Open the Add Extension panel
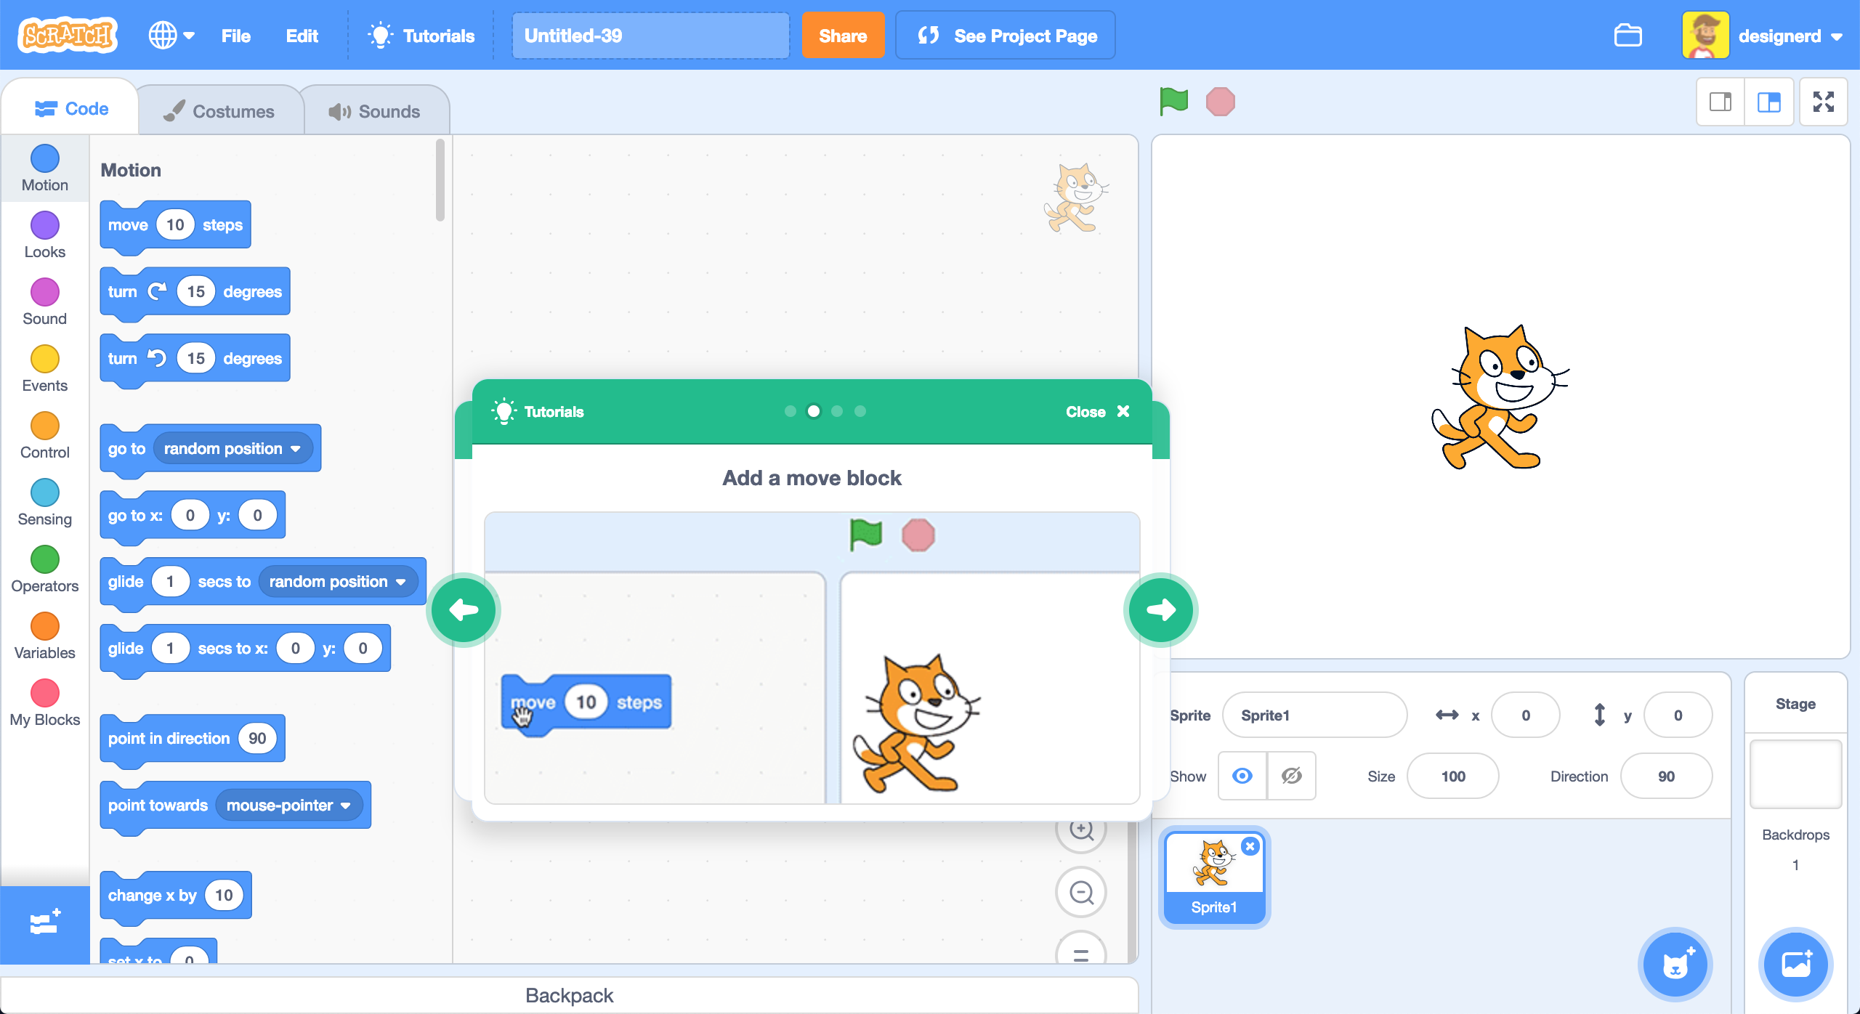 (x=44, y=922)
